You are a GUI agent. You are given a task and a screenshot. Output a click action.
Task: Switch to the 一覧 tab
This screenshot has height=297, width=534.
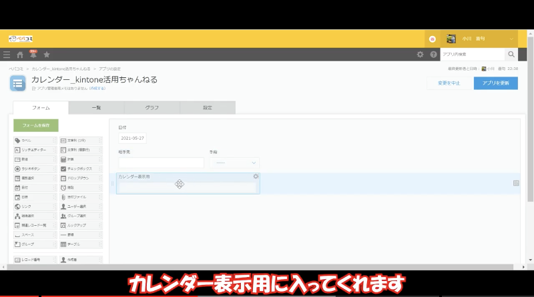pos(96,107)
